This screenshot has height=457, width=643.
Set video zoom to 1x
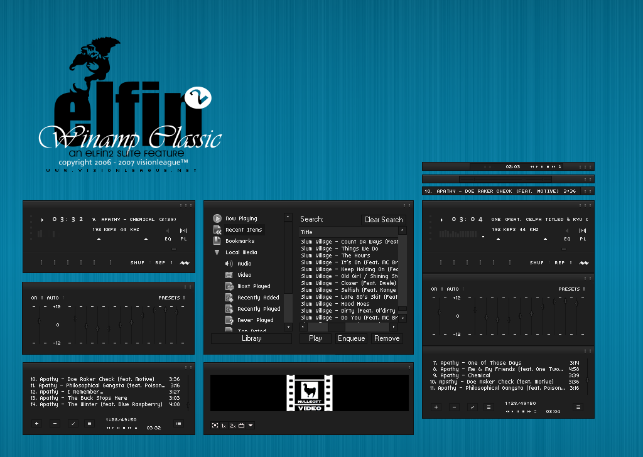click(x=224, y=426)
